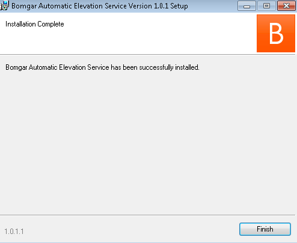
Task: Click the window title text in title bar
Action: click(100, 6)
